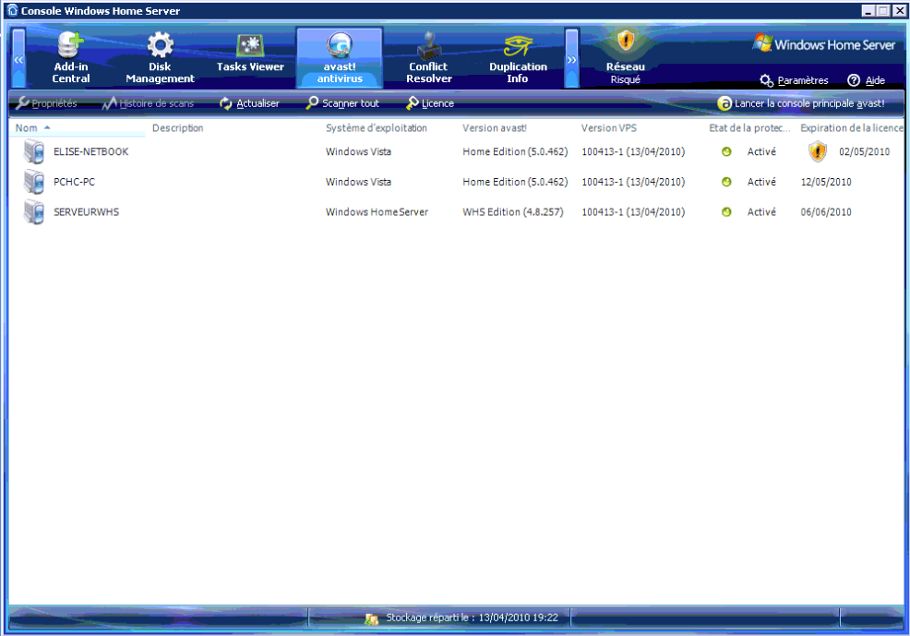Click Actualiser to refresh the list
The width and height of the screenshot is (910, 636).
[x=250, y=103]
